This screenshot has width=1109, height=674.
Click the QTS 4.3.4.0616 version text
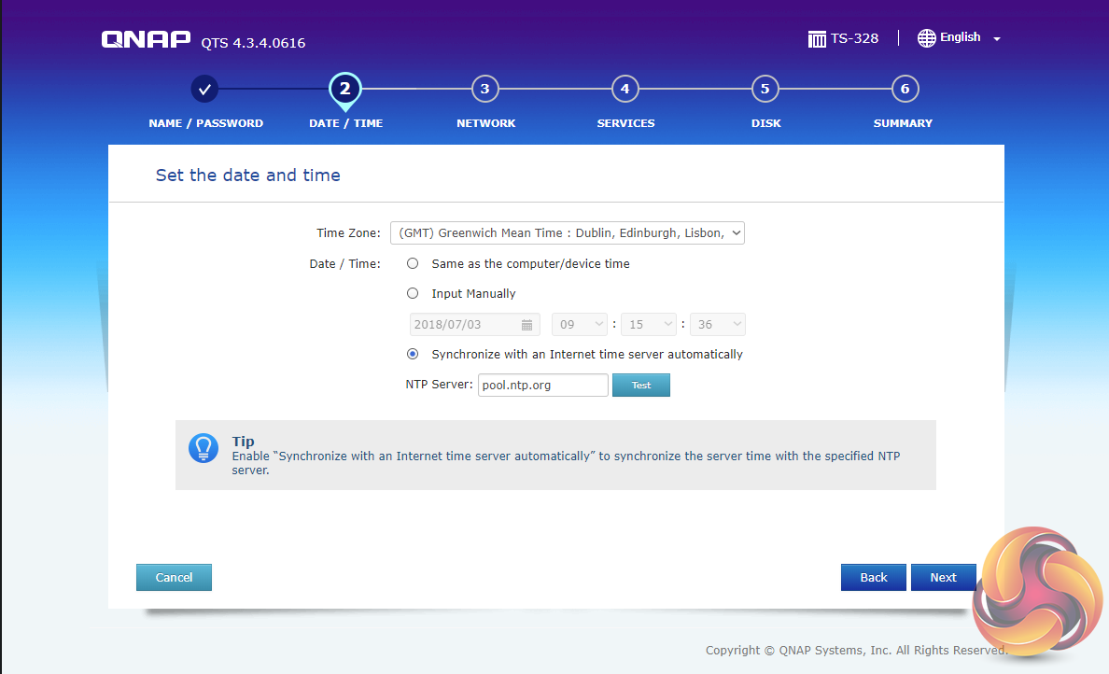[x=253, y=43]
